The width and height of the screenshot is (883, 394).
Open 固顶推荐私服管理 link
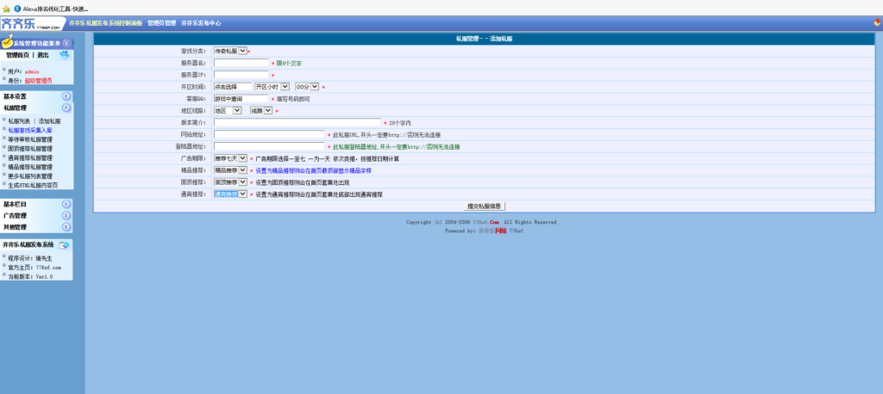click(x=30, y=148)
